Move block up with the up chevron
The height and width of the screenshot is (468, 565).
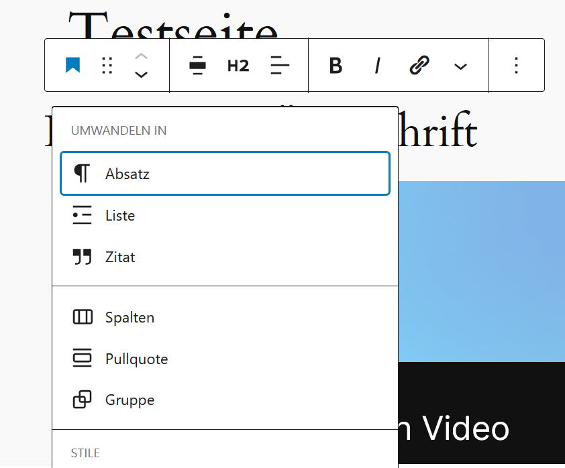(x=141, y=56)
